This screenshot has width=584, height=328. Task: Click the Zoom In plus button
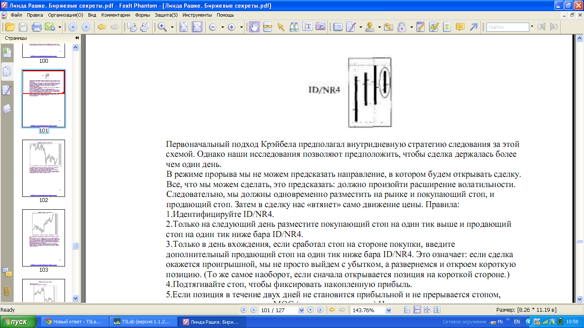coord(232,27)
